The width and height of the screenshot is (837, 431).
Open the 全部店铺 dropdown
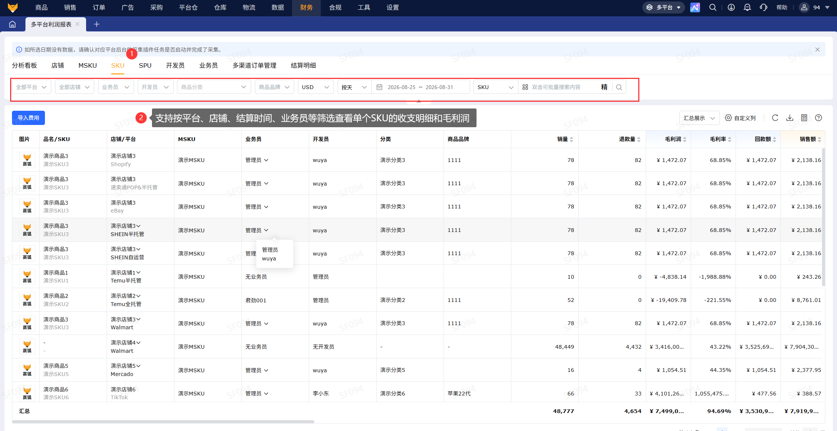pos(74,87)
